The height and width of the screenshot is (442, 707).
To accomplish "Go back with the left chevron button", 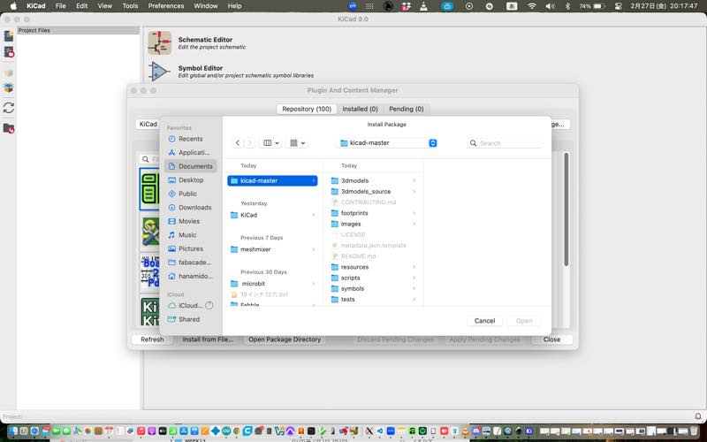I will 238,143.
